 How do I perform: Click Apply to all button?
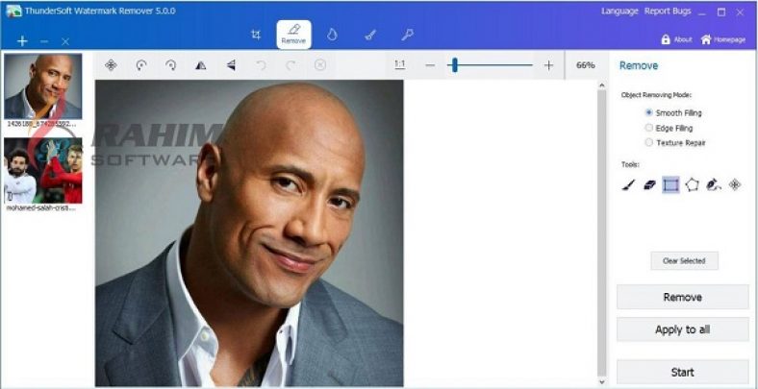683,329
